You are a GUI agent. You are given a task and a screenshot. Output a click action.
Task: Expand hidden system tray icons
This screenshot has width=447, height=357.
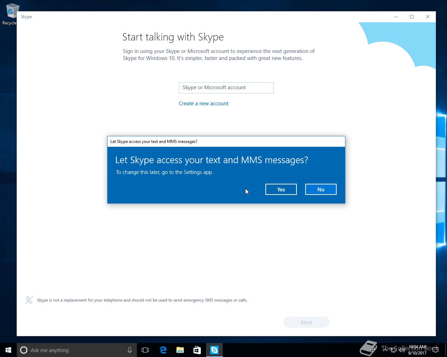point(385,350)
